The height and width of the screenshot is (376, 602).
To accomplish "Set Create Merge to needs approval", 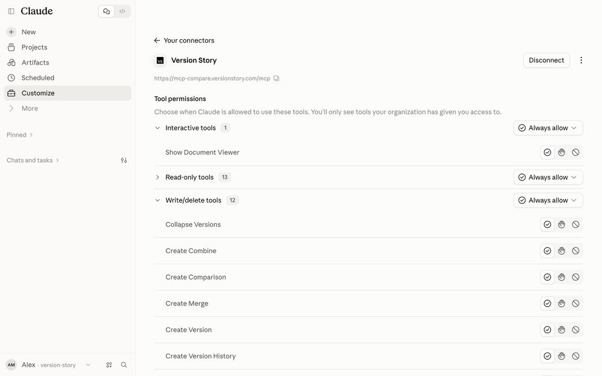I will (561, 304).
